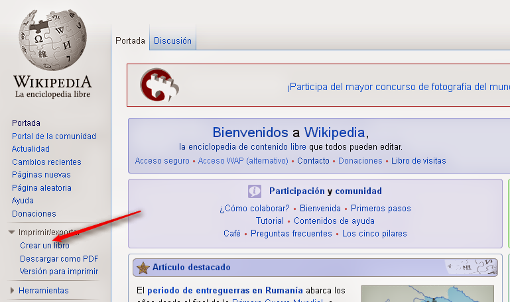Screen dimensions: 510x302
Task: Click the Herramientas heading link
Action: pos(44,290)
